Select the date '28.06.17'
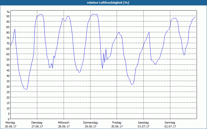 click(x=64, y=126)
